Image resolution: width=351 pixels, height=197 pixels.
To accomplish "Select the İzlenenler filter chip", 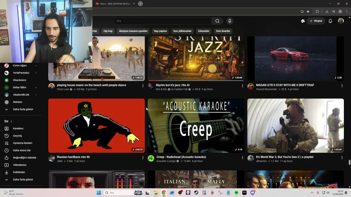I will click(x=204, y=31).
